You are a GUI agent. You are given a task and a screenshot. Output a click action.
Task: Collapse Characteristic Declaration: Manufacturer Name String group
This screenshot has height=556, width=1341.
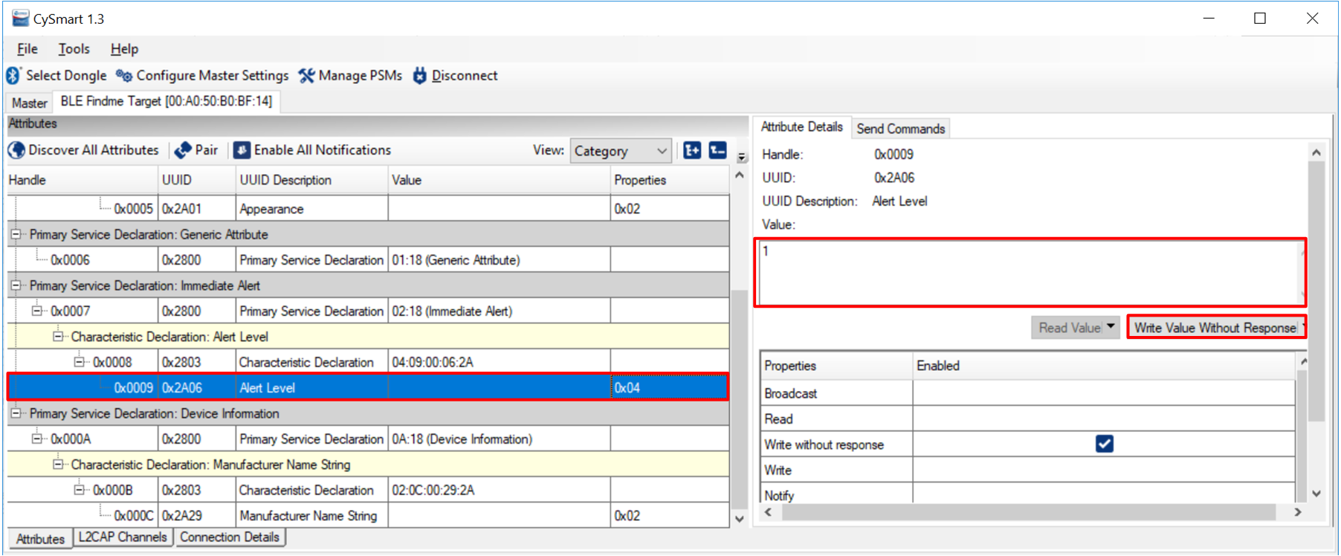click(58, 465)
